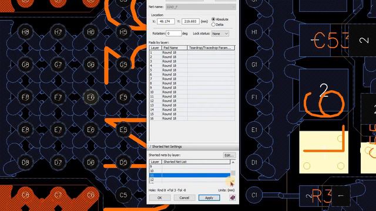
Task: Select highlighted layer 11 shorted nets row
Action: pyautogui.click(x=190, y=175)
